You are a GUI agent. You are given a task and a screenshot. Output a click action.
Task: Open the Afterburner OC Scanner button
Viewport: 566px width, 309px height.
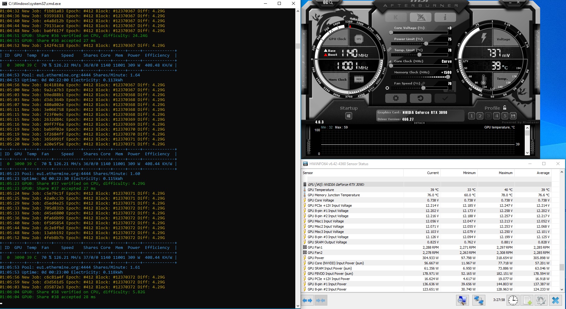tap(328, 2)
